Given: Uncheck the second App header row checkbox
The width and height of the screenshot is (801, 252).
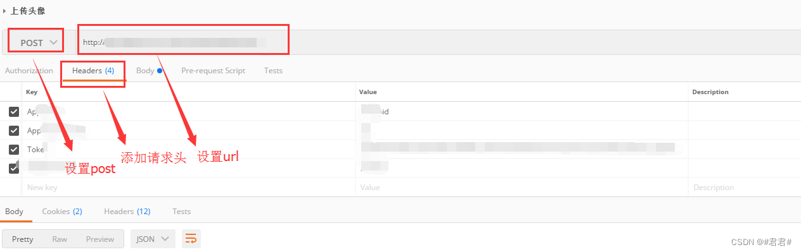Looking at the screenshot, I should [x=14, y=131].
